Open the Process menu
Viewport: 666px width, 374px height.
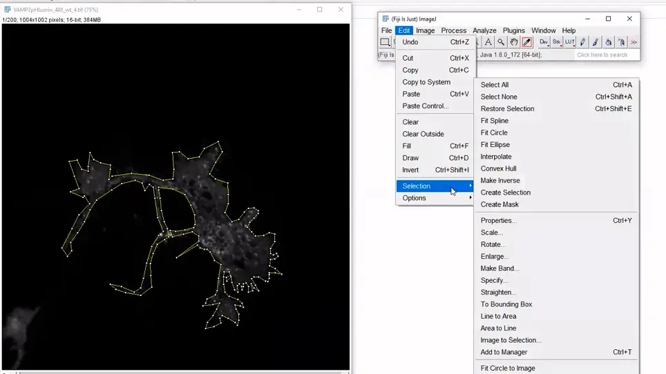(x=454, y=30)
